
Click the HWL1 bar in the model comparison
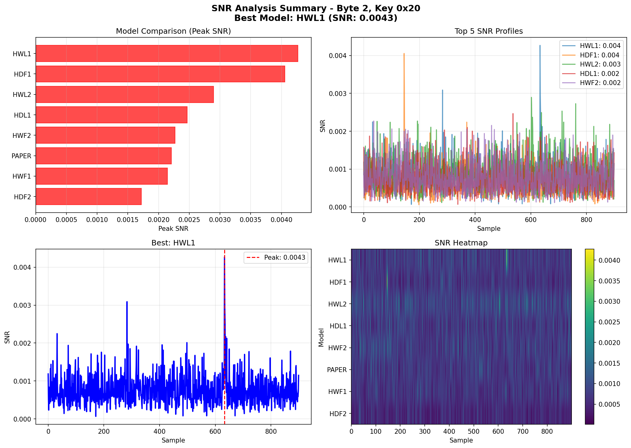167,53
